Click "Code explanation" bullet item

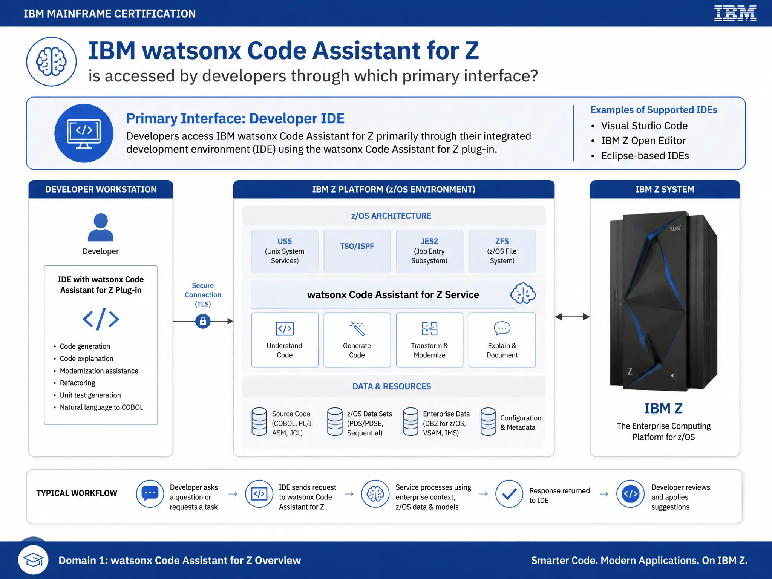[86, 358]
